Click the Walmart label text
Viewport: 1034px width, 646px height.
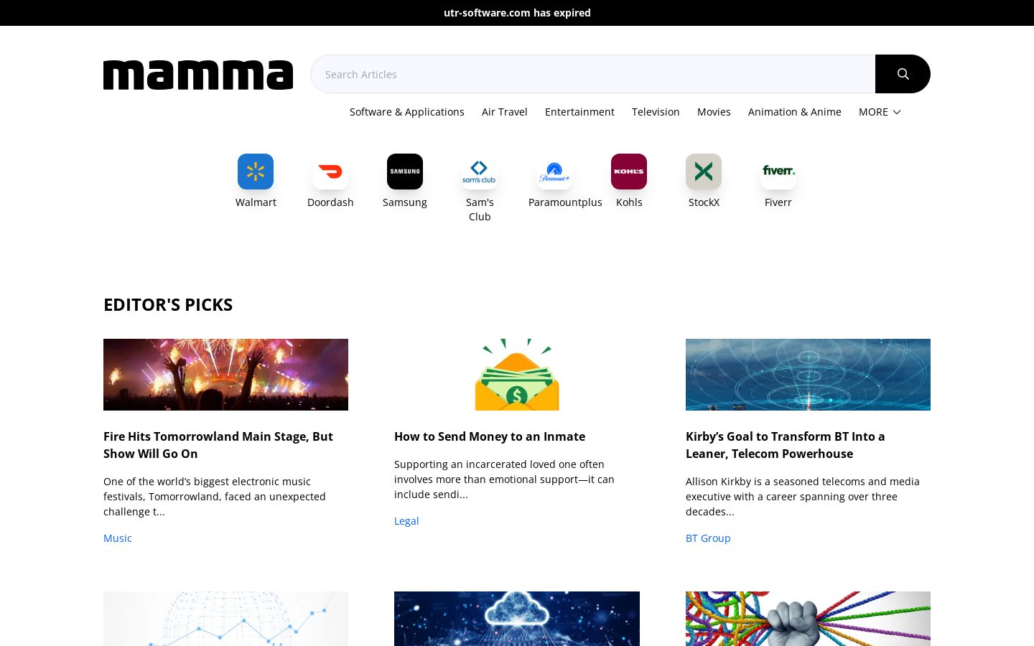tap(256, 202)
